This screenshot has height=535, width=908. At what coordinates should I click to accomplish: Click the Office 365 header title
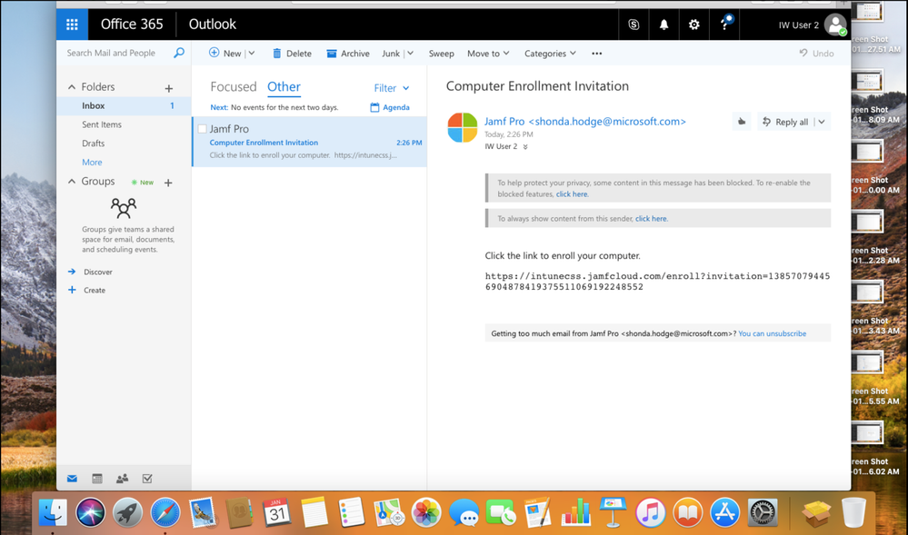click(132, 25)
